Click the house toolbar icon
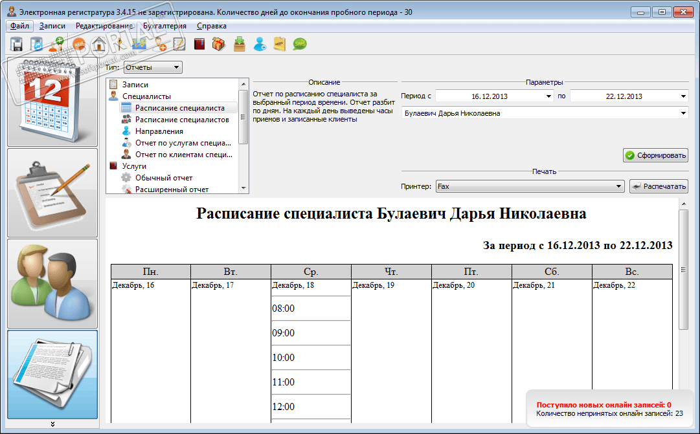 tap(99, 44)
